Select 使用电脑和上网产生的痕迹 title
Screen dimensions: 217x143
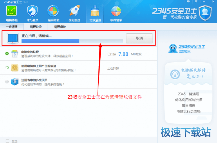[39, 66]
